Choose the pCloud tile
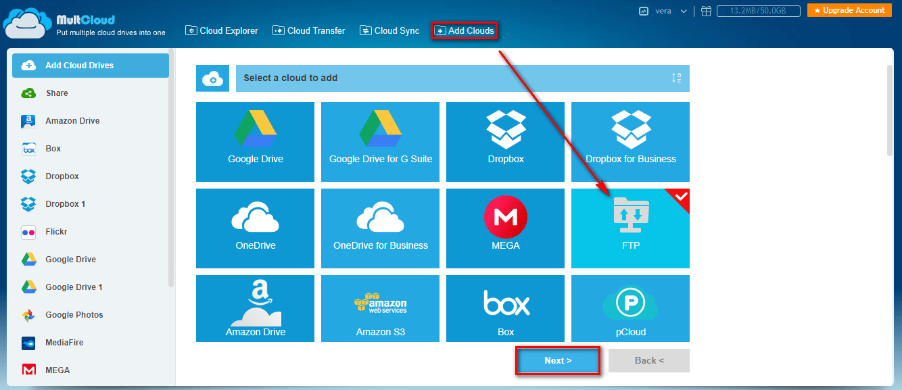This screenshot has width=902, height=390. pos(630,308)
